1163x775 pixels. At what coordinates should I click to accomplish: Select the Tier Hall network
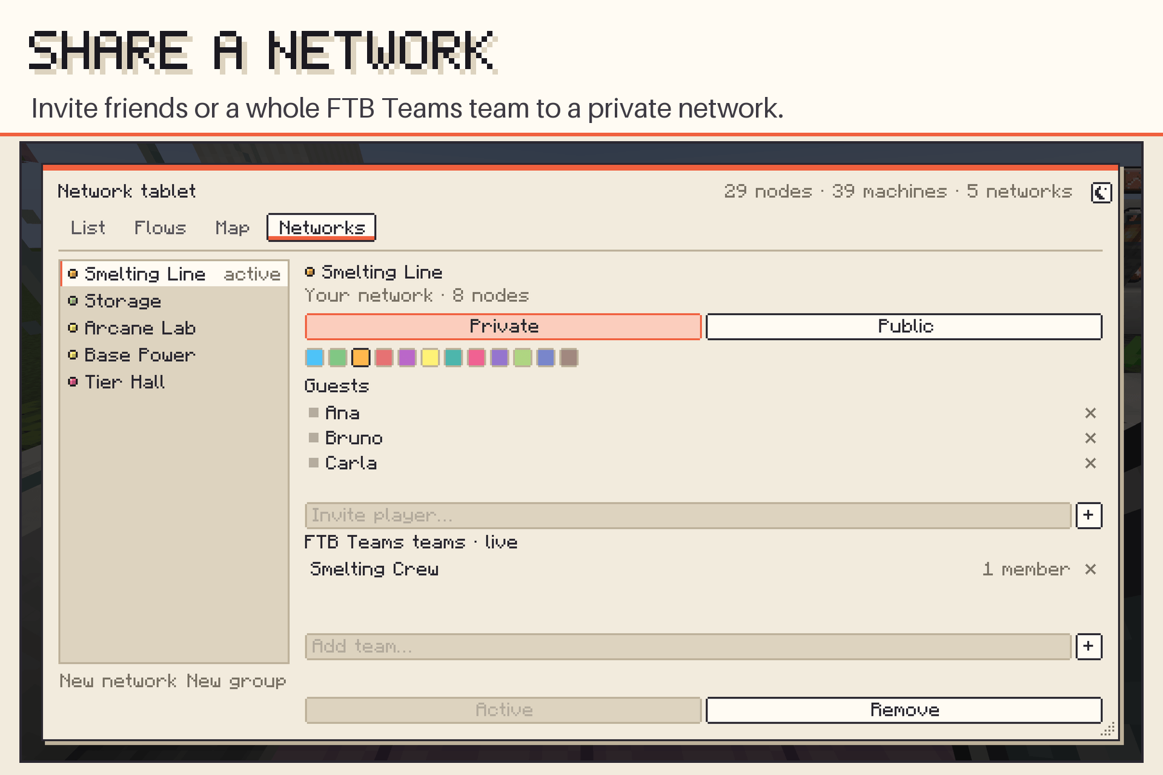pyautogui.click(x=174, y=382)
